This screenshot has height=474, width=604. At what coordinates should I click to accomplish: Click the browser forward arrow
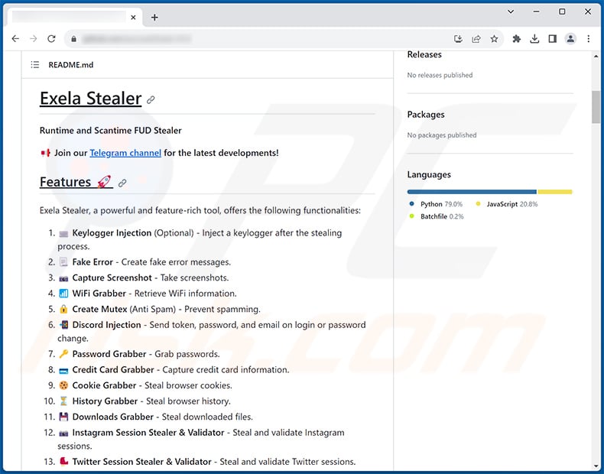point(34,38)
